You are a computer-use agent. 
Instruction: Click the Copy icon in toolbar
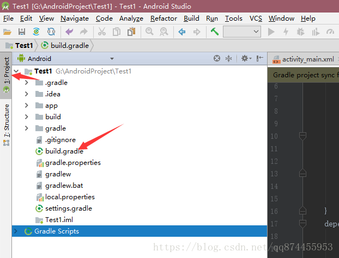coord(117,32)
